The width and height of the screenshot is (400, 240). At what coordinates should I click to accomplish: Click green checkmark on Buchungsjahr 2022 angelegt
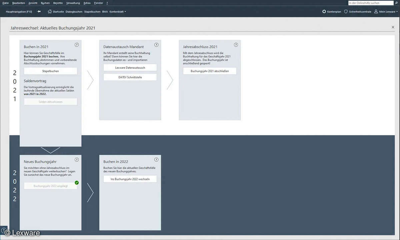tap(77, 183)
